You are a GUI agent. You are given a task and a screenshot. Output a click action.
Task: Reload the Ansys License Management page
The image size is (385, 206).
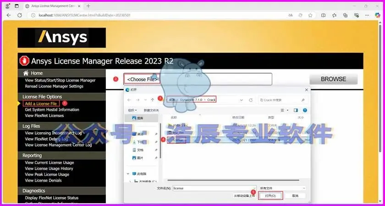click(20, 15)
